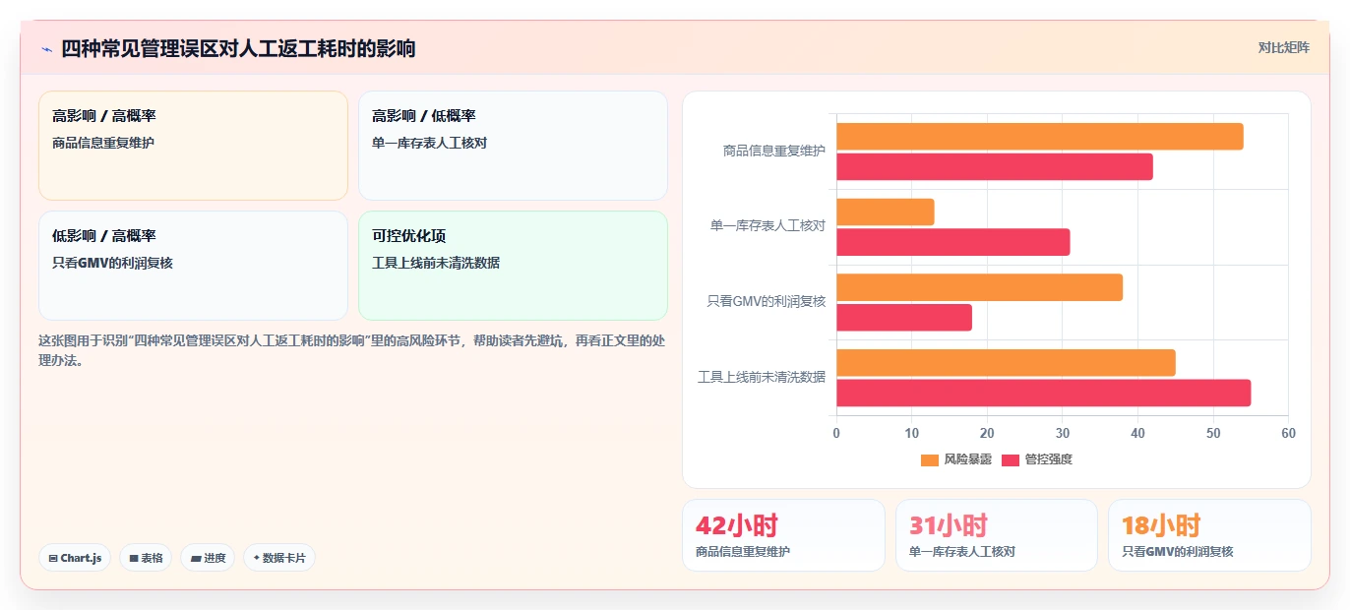
Task: Click the 进度 tag
Action: [208, 558]
